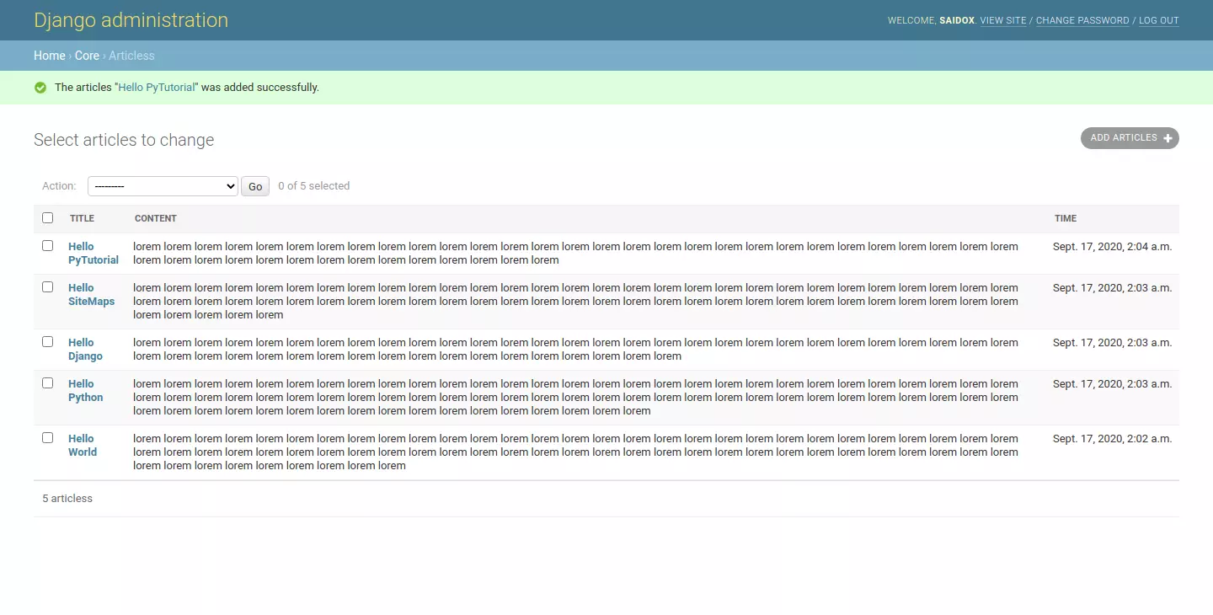Tick the checkbox for Hello World article
The height and width of the screenshot is (615, 1213).
coord(47,437)
